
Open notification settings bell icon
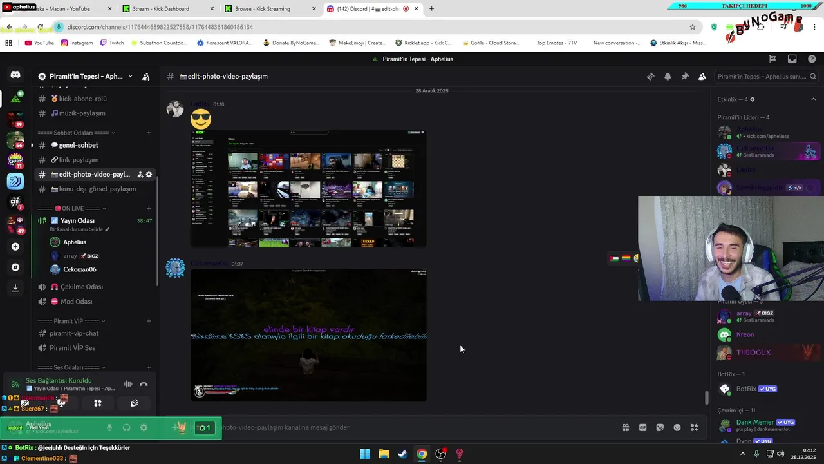pyautogui.click(x=668, y=76)
